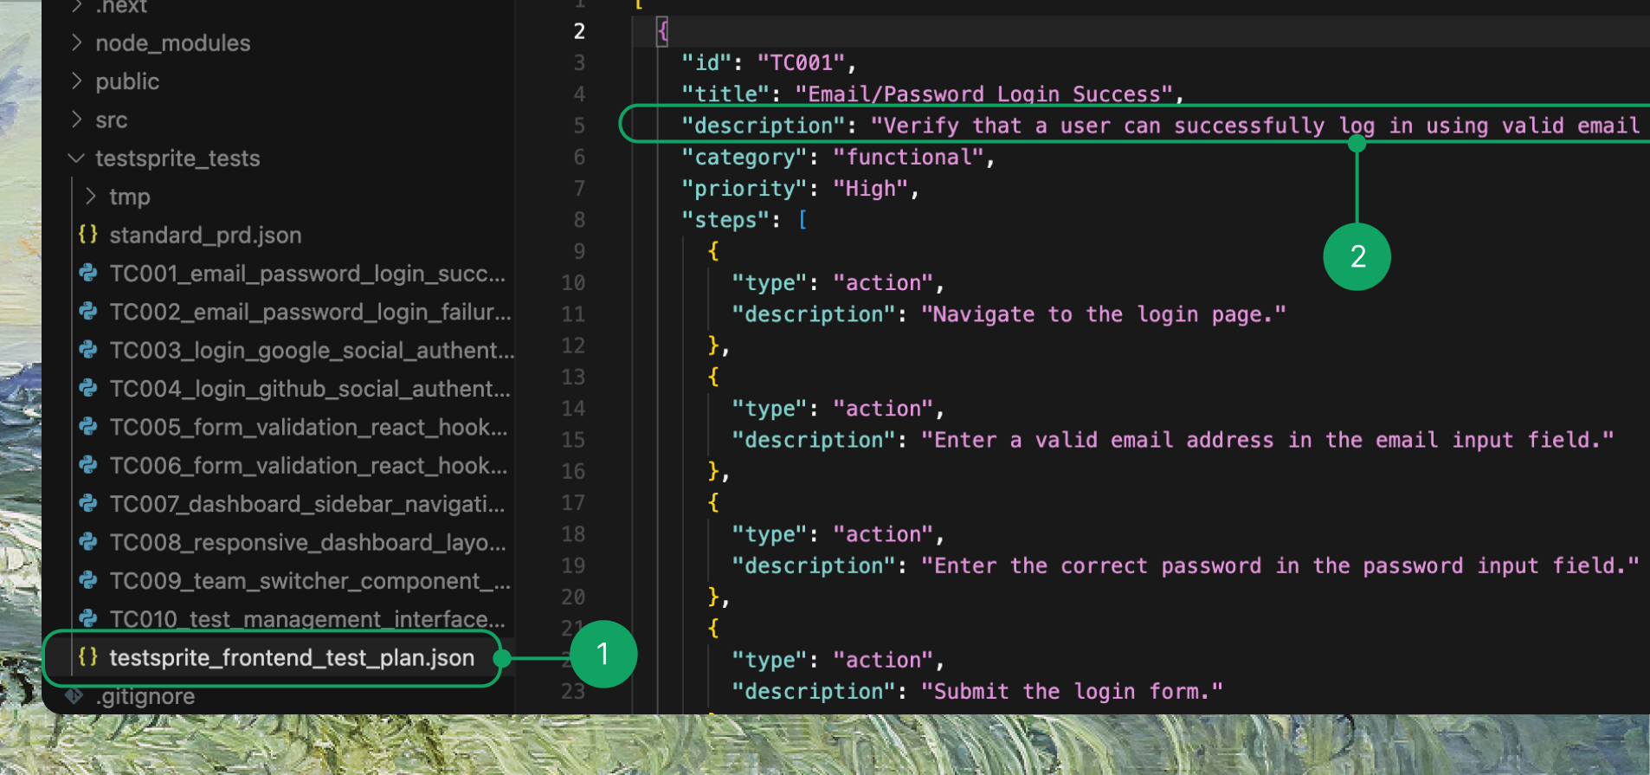
Task: Click Python icon of TC004_login_github file
Action: pos(88,388)
